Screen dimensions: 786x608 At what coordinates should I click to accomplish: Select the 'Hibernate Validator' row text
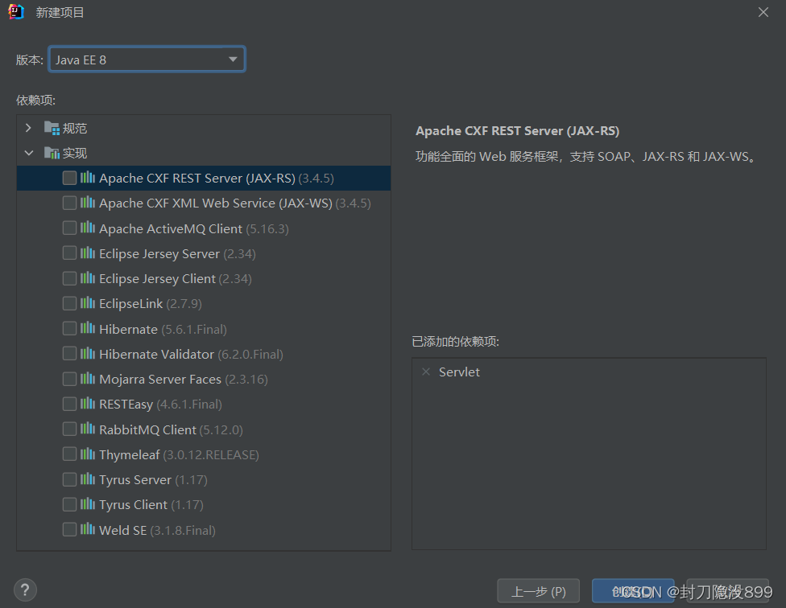tap(156, 355)
